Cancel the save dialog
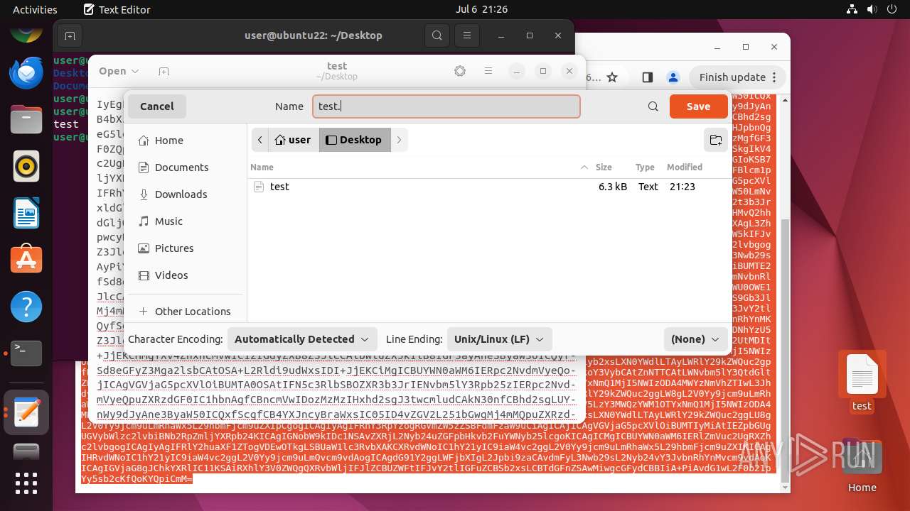Image resolution: width=910 pixels, height=511 pixels. [157, 106]
